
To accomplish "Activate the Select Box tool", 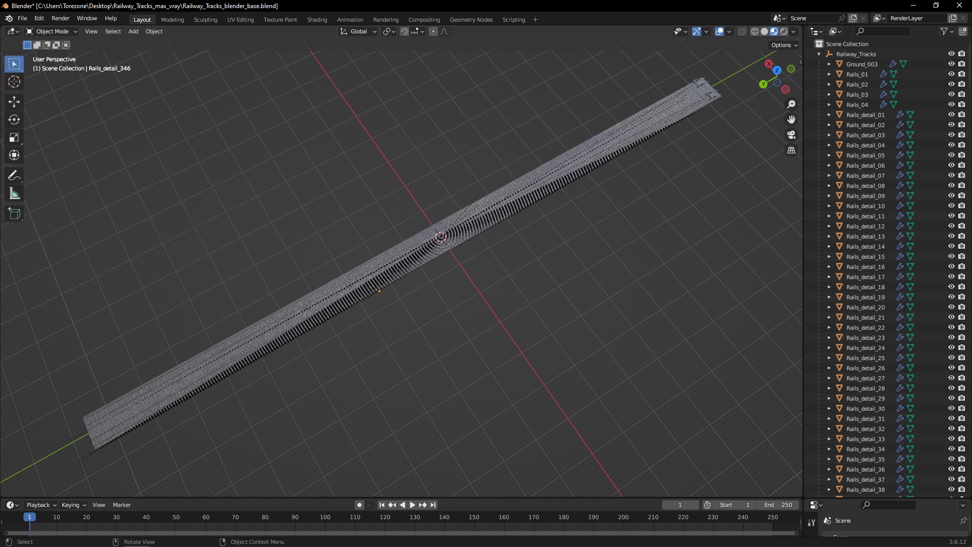I will pyautogui.click(x=14, y=64).
